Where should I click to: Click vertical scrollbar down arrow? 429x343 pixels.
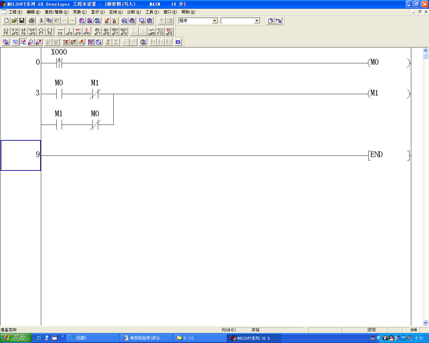pos(425,323)
